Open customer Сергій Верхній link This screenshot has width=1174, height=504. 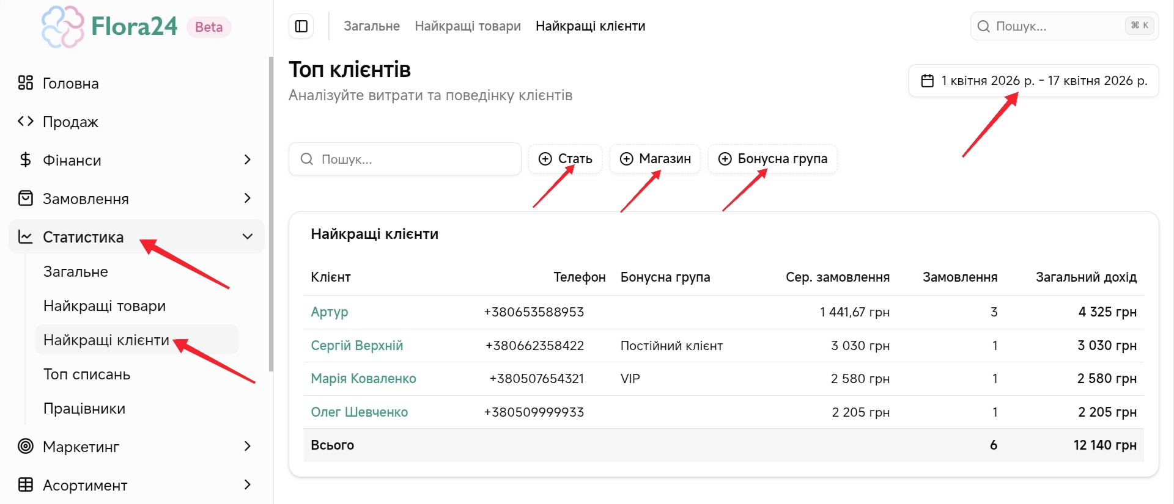(x=356, y=345)
